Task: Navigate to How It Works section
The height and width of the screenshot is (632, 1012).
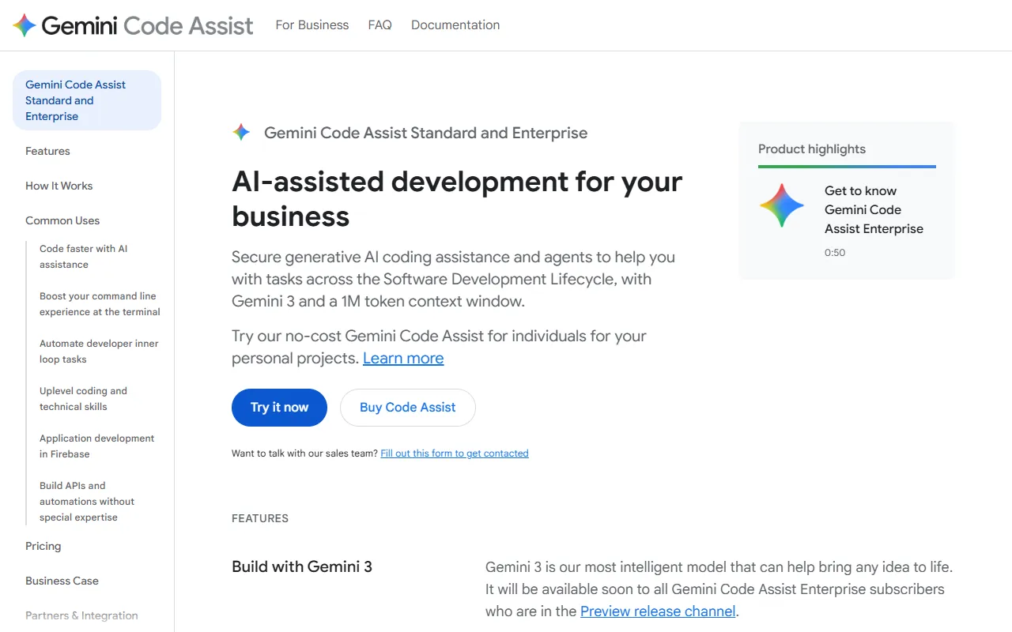Action: pyautogui.click(x=59, y=186)
